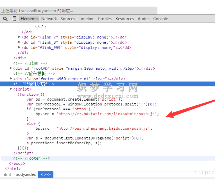
Task: Click the s.parentNode.insertBefore line
Action: [64, 143]
